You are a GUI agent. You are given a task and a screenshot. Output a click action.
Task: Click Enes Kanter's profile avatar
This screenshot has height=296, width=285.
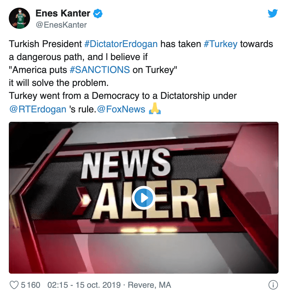pyautogui.click(x=19, y=18)
